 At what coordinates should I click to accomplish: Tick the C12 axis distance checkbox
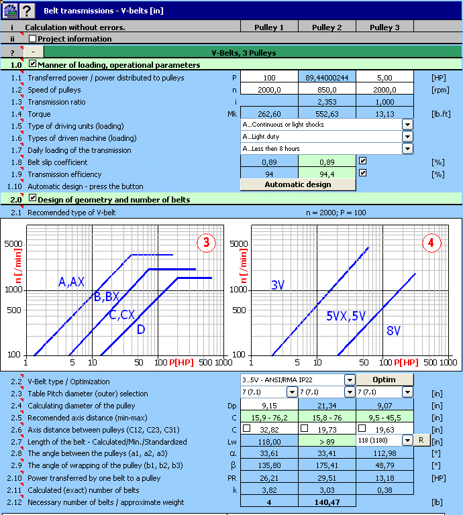click(246, 428)
